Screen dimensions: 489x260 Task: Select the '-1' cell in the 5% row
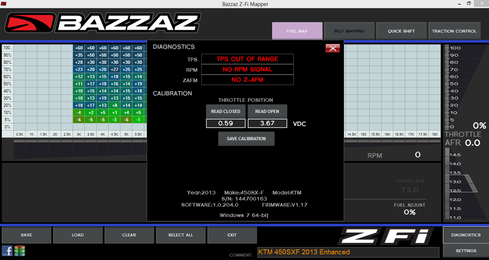point(138,120)
